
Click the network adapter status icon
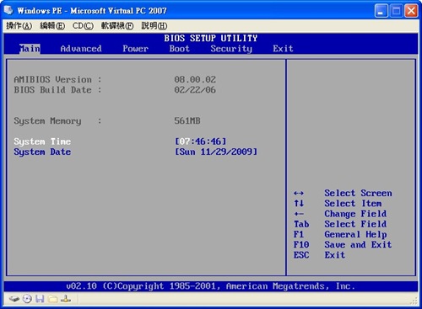click(66, 299)
